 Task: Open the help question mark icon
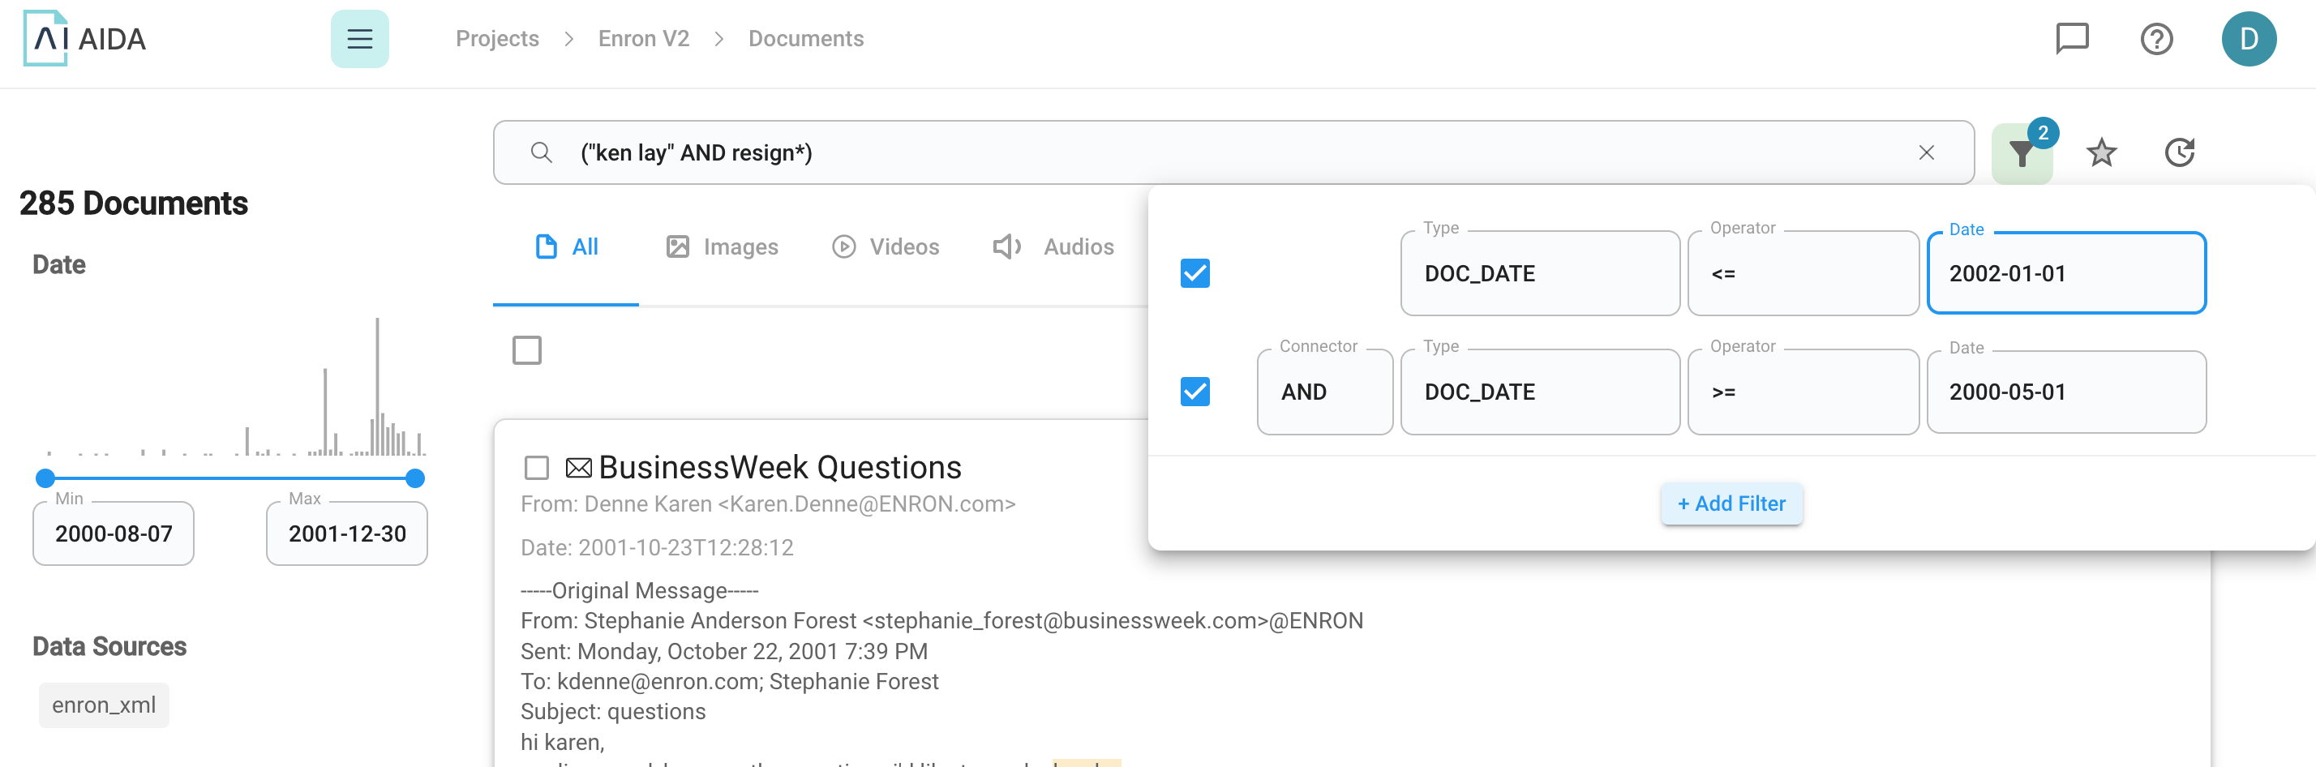(2156, 39)
